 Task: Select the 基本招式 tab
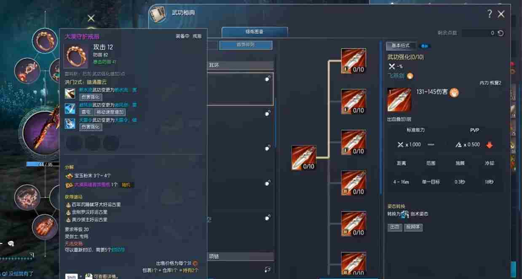pos(401,46)
